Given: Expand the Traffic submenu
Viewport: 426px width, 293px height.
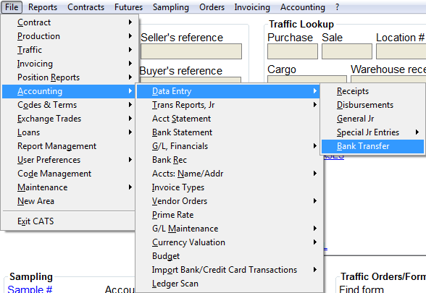Looking at the screenshot, I should click(x=68, y=50).
